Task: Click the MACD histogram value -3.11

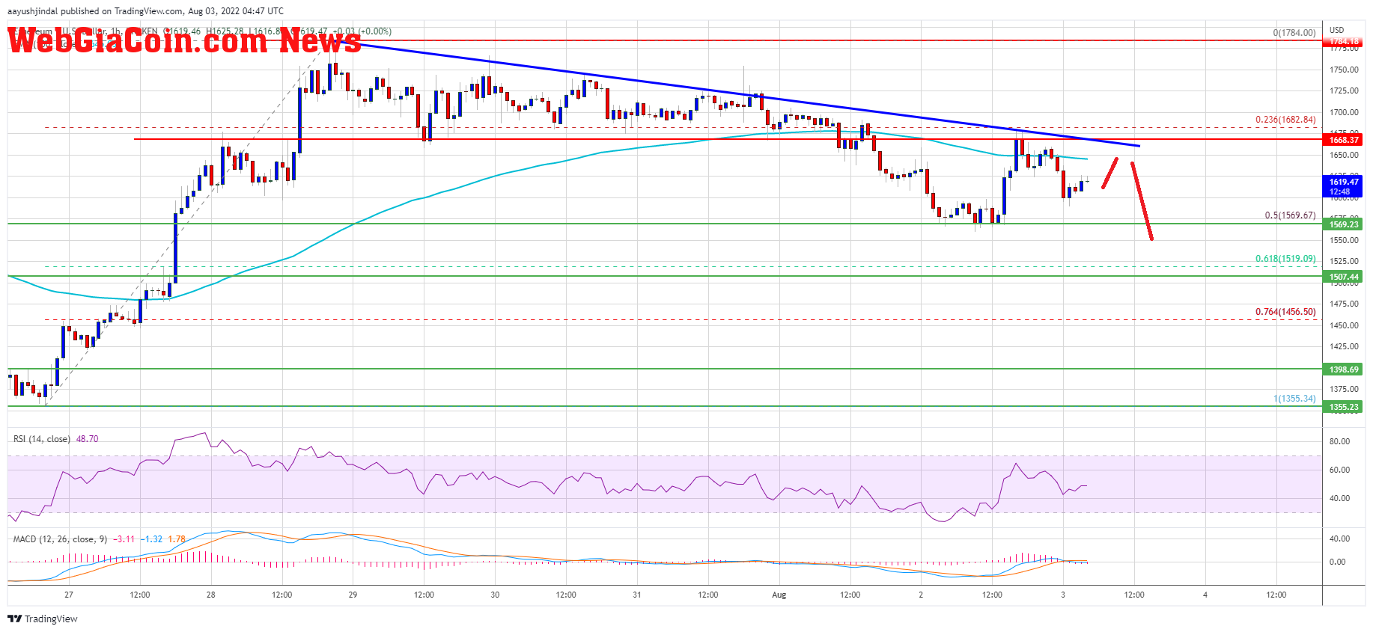Action: 126,539
